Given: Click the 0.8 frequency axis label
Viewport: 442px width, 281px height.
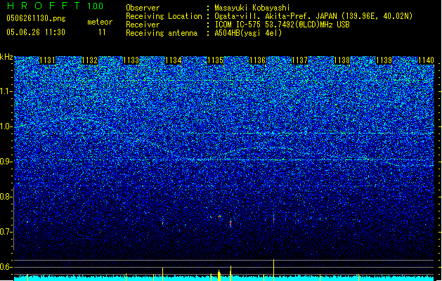Looking at the screenshot, I should (x=6, y=197).
